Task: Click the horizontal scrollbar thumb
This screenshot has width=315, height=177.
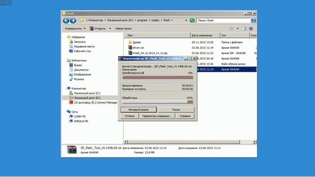Action: 184,142
